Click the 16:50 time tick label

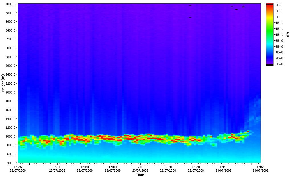coord(85,167)
